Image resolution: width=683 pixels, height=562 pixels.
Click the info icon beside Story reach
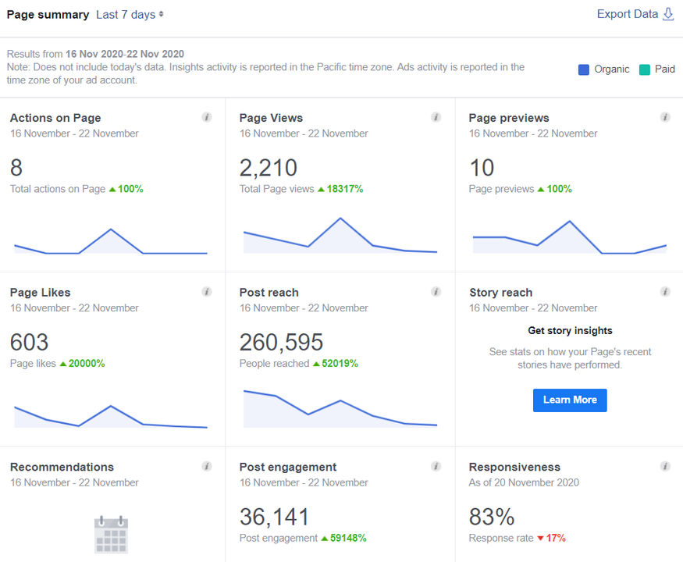pos(665,292)
